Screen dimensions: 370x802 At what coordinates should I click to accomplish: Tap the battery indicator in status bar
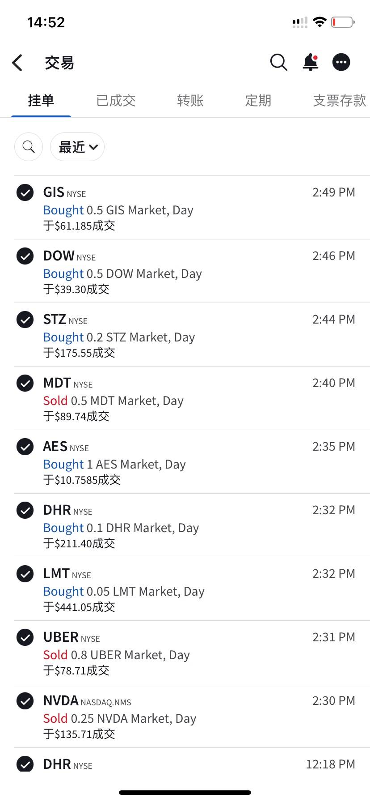pos(343,22)
